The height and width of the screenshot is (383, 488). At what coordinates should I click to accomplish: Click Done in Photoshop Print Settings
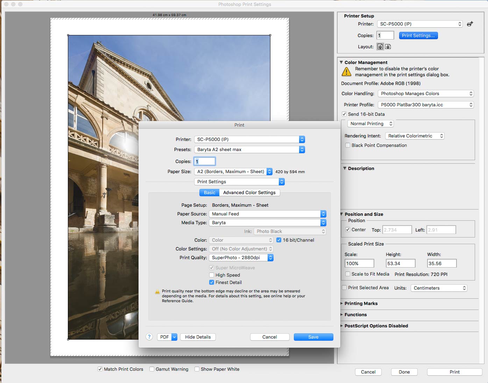pyautogui.click(x=404, y=372)
